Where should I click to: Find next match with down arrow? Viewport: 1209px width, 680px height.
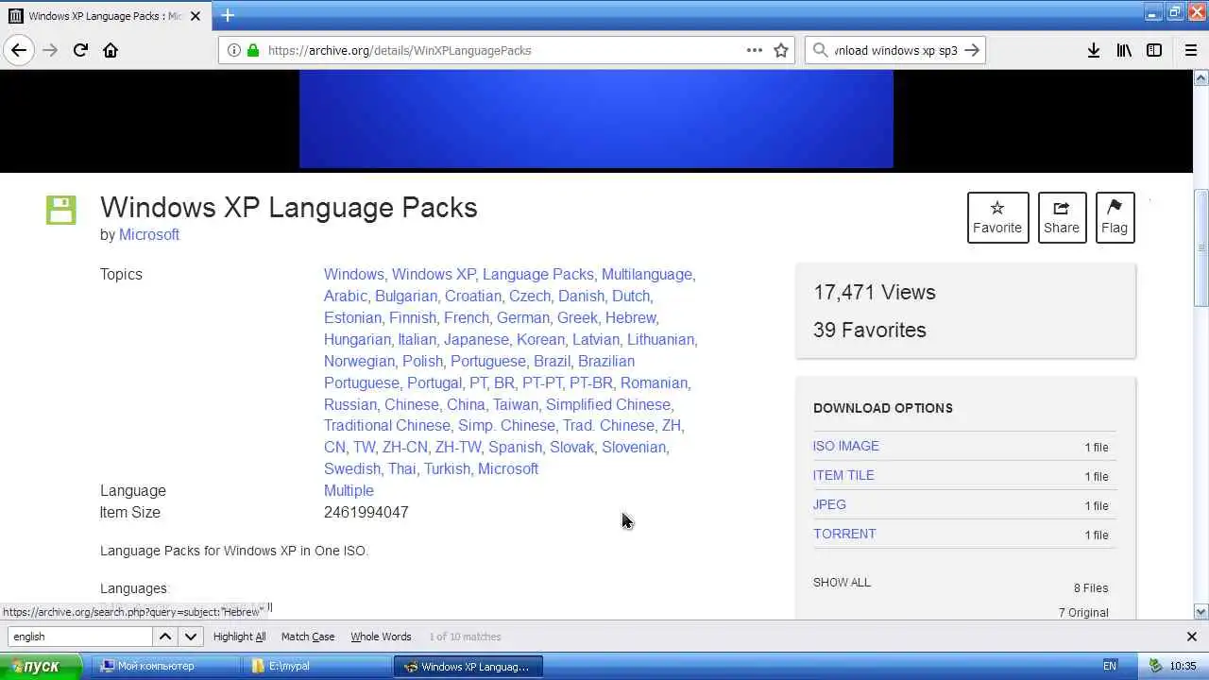click(x=191, y=637)
